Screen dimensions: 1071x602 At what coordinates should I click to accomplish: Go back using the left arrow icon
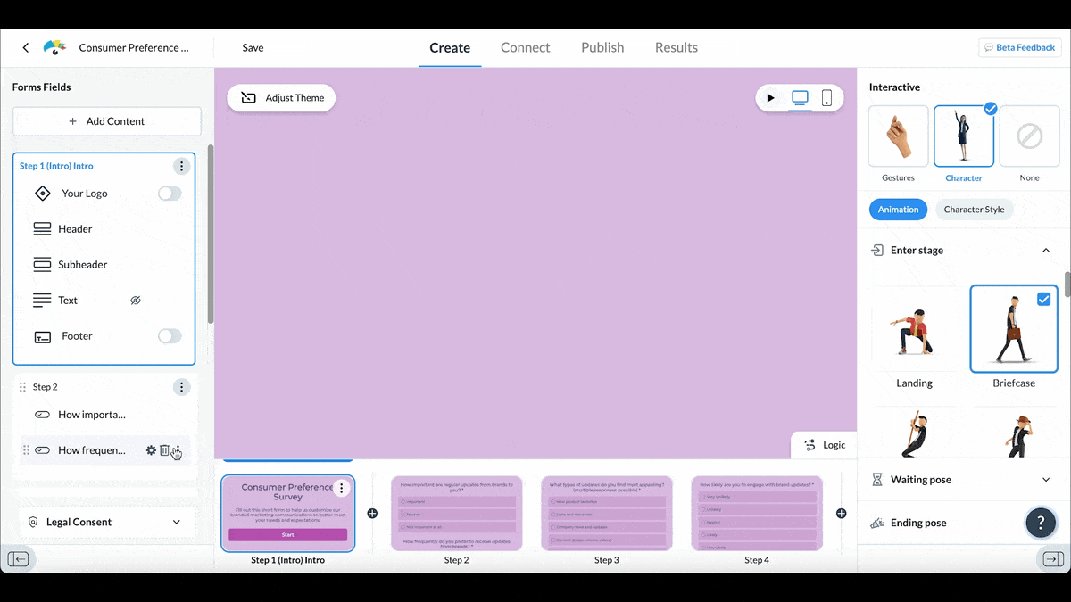tap(26, 47)
